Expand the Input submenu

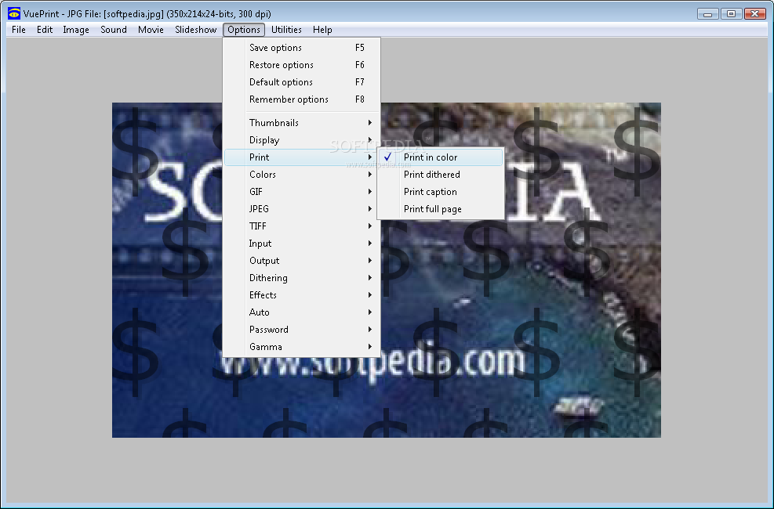(302, 244)
